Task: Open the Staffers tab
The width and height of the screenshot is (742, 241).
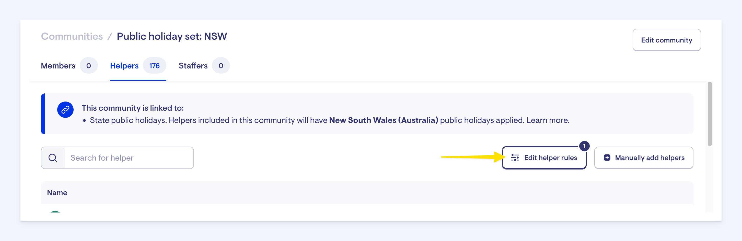Action: click(193, 66)
